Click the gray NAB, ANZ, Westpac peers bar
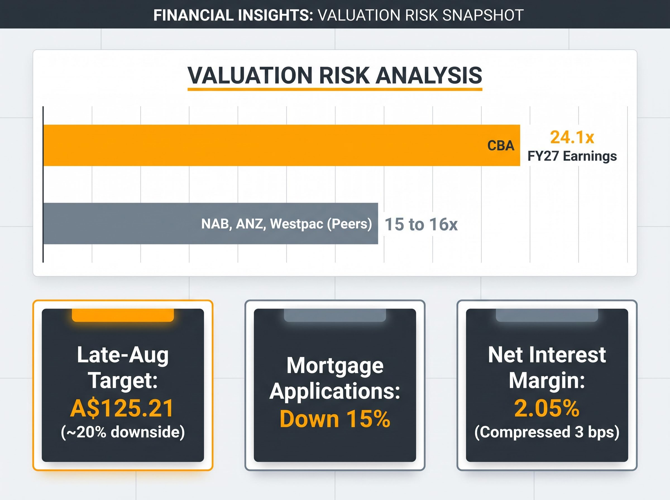The image size is (670, 500). click(x=211, y=224)
